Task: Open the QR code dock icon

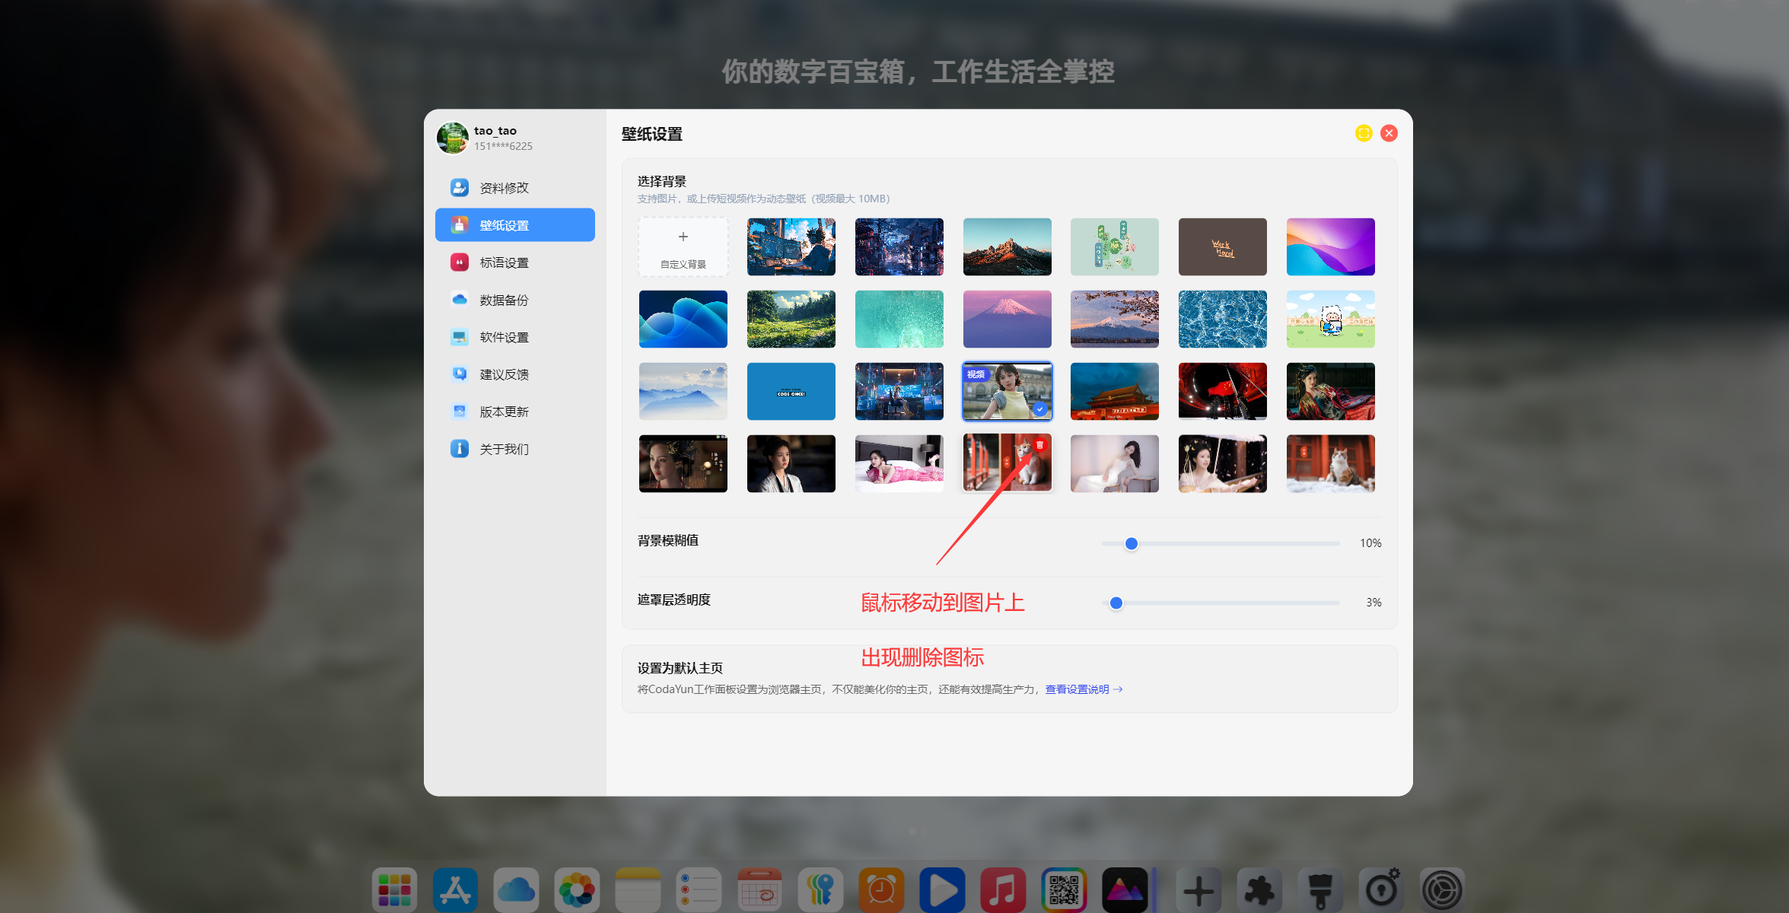Action: tap(1064, 889)
